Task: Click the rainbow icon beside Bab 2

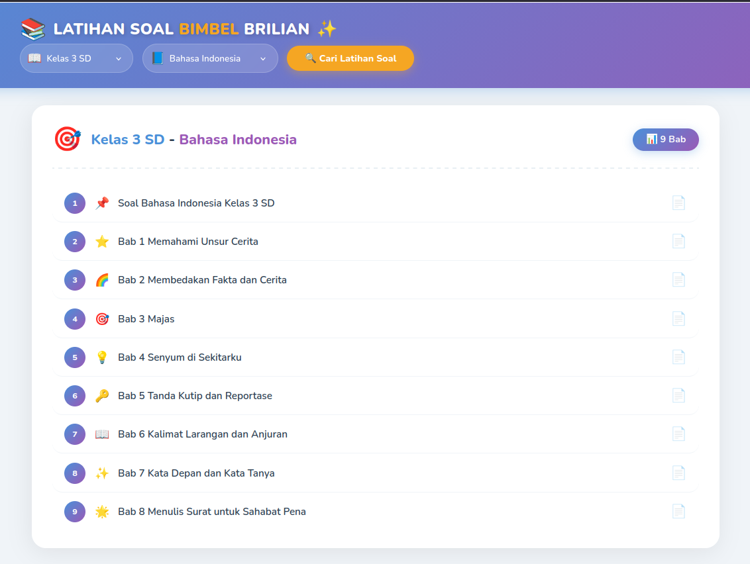Action: (102, 280)
